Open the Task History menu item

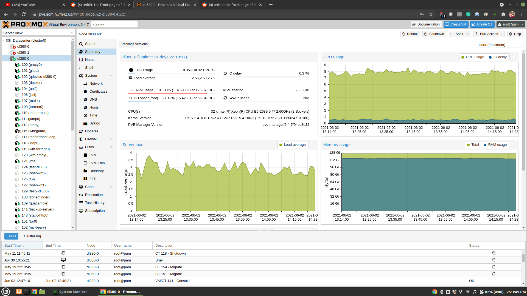pos(94,203)
